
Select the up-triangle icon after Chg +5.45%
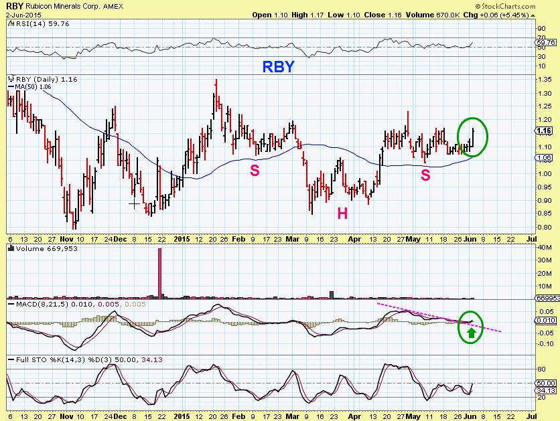pos(532,15)
